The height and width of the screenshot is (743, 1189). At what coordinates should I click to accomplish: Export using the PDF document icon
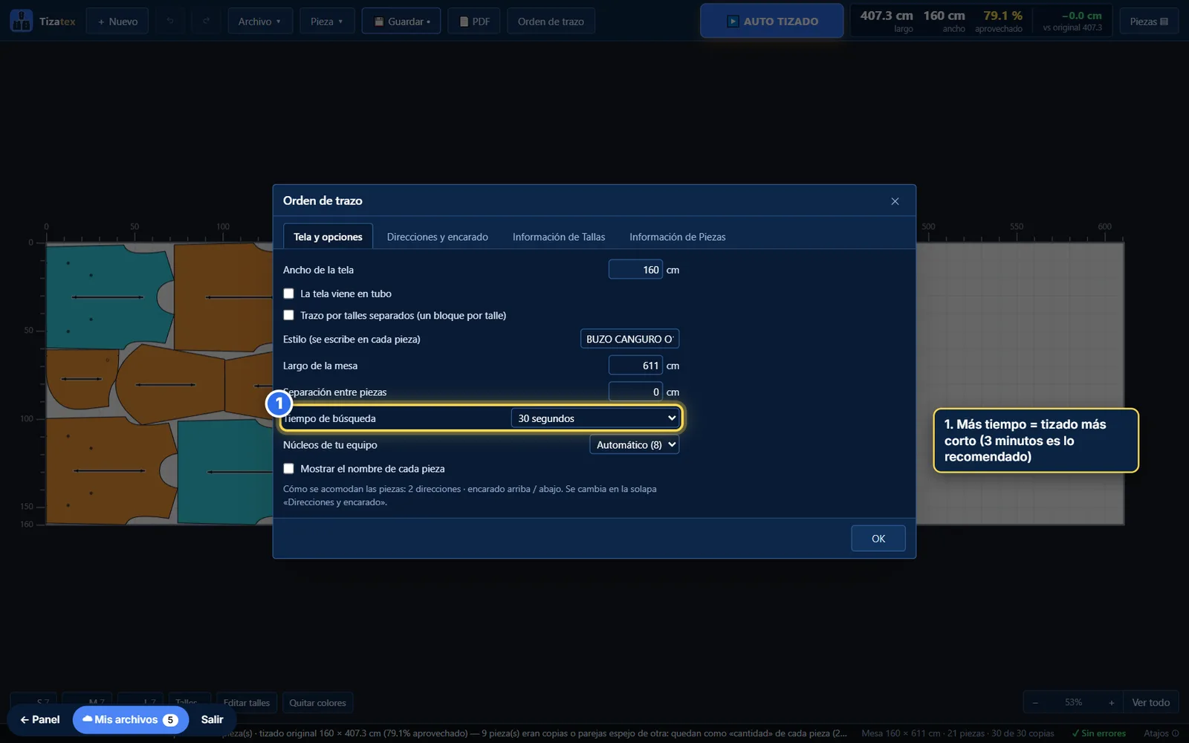(464, 22)
